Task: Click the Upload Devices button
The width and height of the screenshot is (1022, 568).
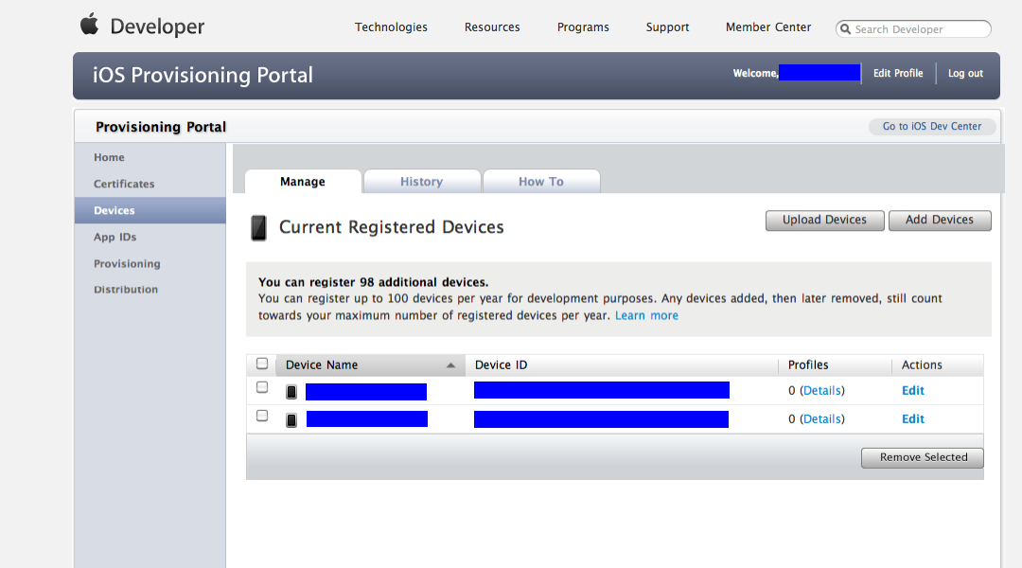Action: 824,220
